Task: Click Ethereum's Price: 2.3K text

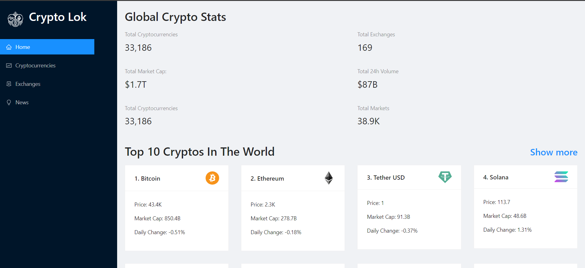Action: click(x=263, y=205)
